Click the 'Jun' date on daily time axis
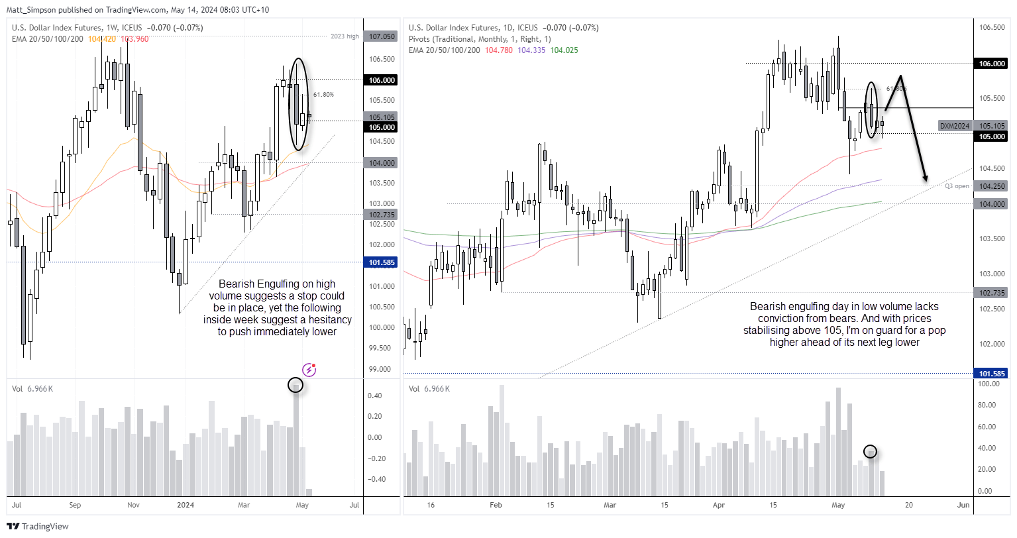This screenshot has width=1017, height=538. pos(963,505)
